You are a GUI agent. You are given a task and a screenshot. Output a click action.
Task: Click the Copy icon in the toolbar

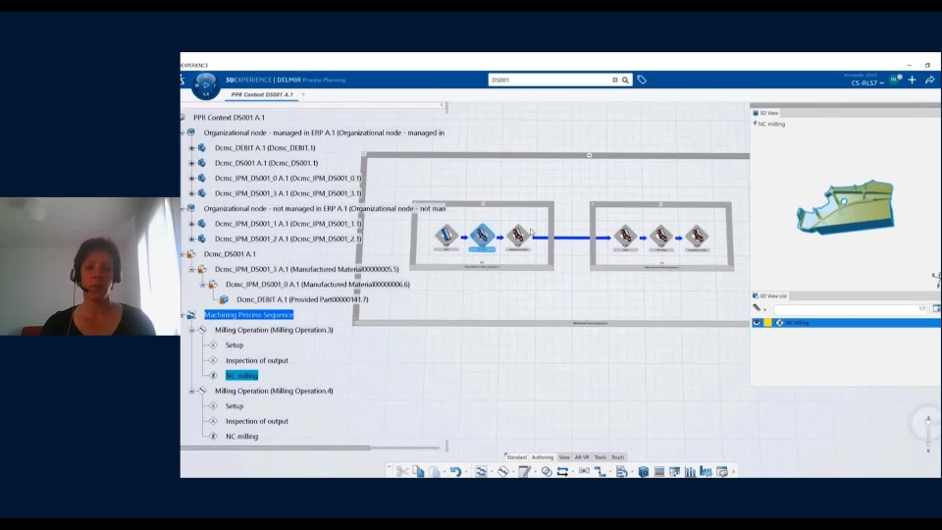pyautogui.click(x=418, y=472)
